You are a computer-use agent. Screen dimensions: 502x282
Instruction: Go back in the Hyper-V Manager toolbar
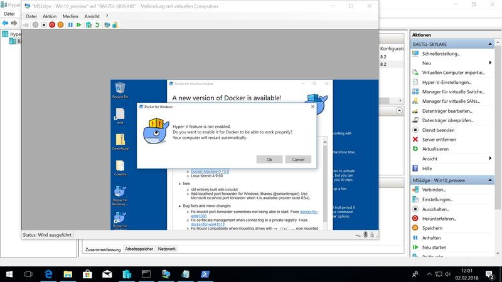[x=5, y=23]
